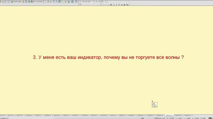Select the M30 timeframe
The image size is (213, 119).
[89, 1]
